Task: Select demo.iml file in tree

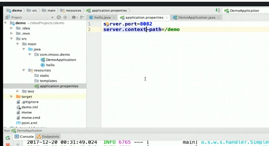Action: click(x=30, y=107)
